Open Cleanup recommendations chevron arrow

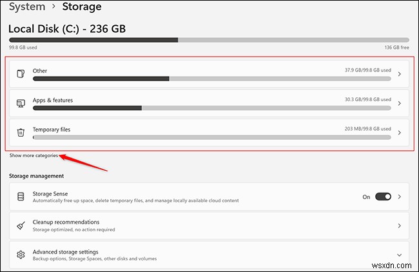(x=400, y=226)
